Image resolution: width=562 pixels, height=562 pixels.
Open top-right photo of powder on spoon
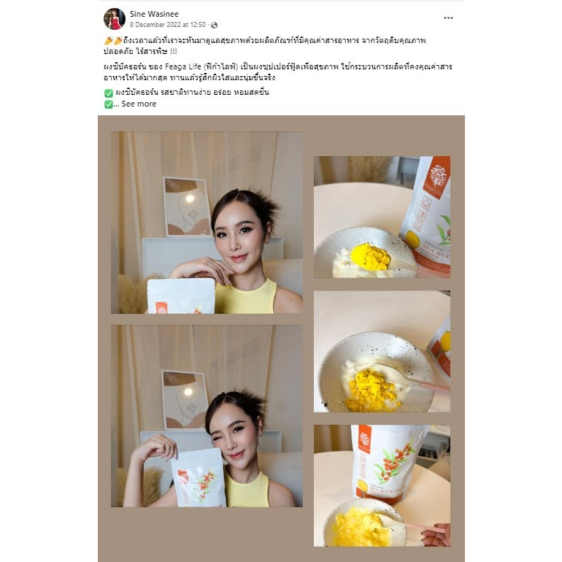pos(382,217)
